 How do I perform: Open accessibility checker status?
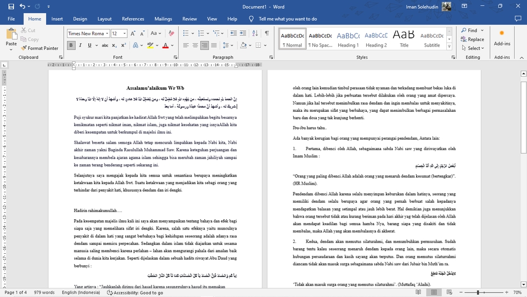tap(135, 293)
